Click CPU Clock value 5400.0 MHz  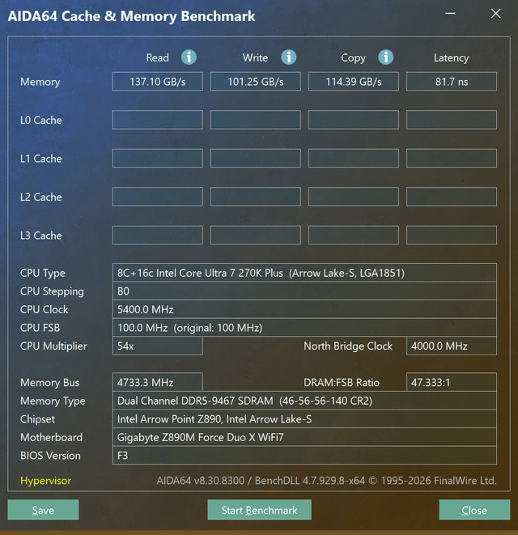click(x=304, y=309)
